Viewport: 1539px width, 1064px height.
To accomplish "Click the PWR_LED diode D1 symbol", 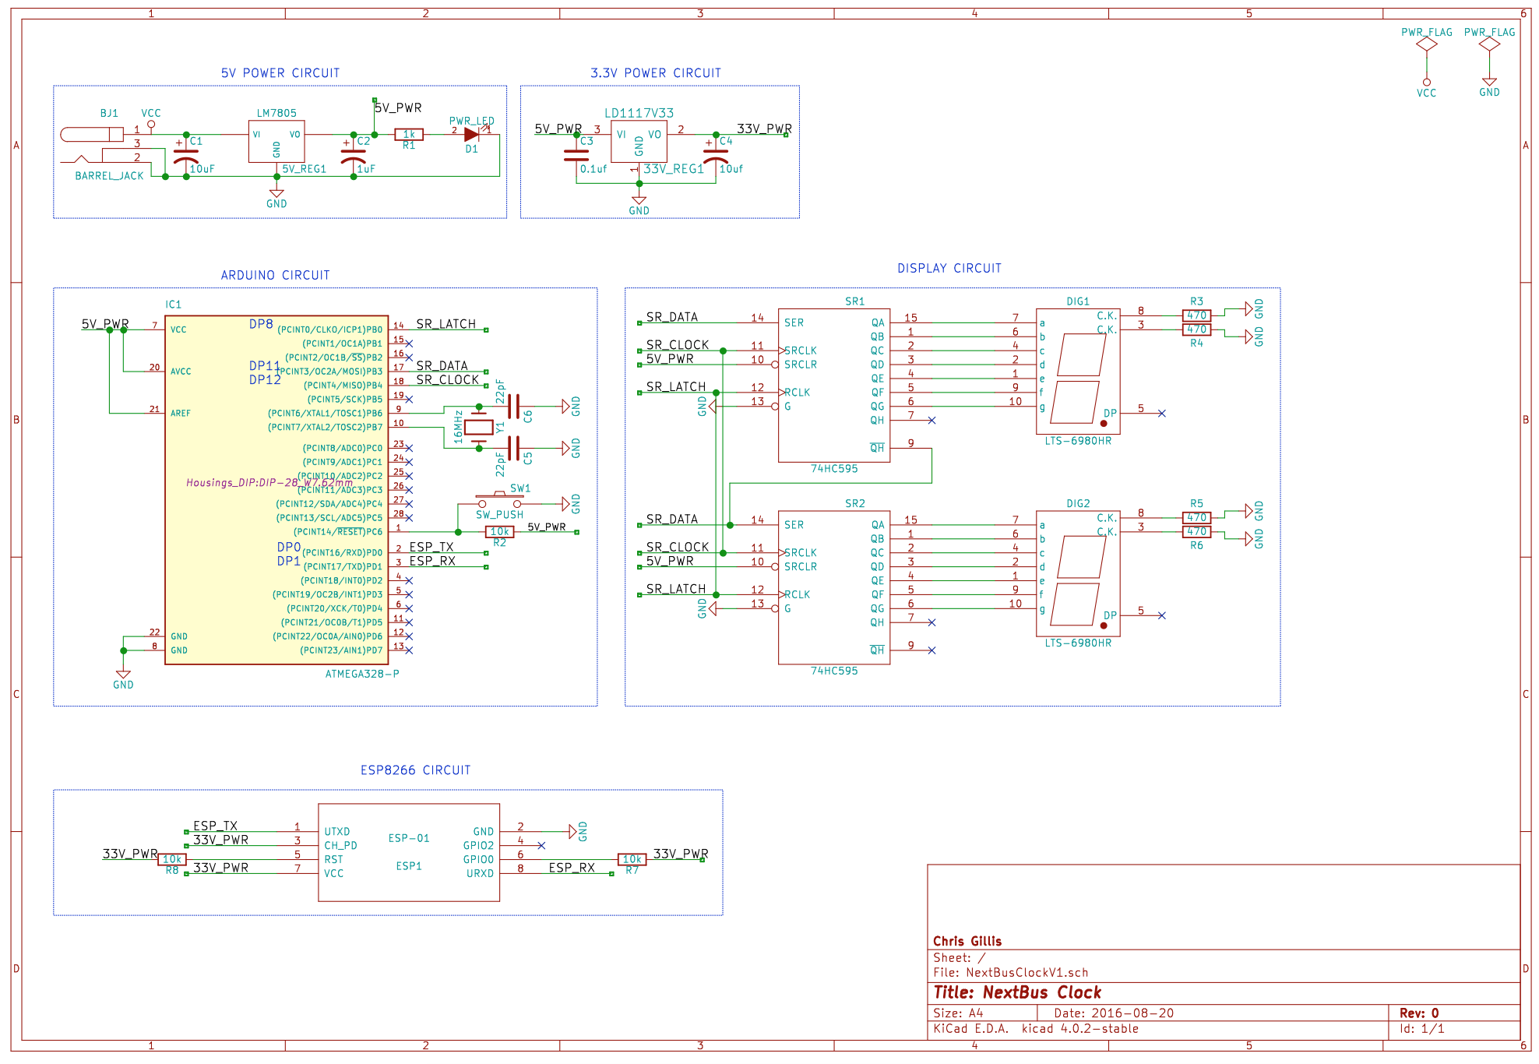I will [x=471, y=135].
